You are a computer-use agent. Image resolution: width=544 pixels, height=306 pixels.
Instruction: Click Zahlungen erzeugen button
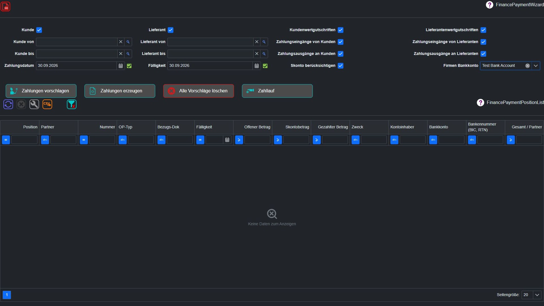pyautogui.click(x=120, y=91)
